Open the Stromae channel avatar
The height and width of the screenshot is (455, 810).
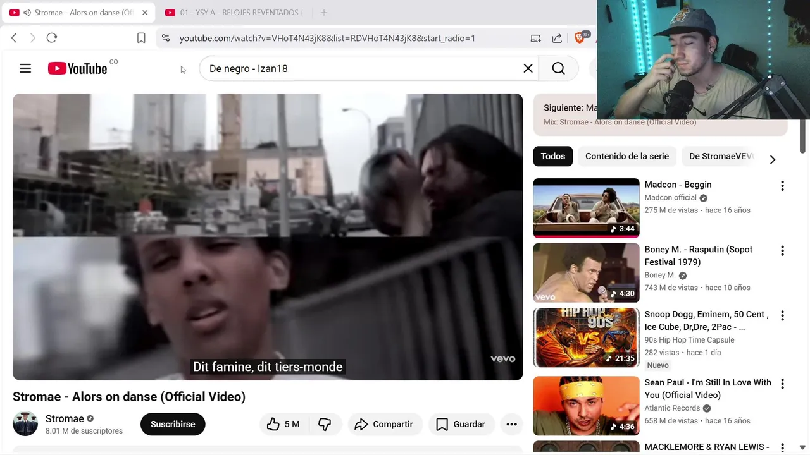pos(25,423)
